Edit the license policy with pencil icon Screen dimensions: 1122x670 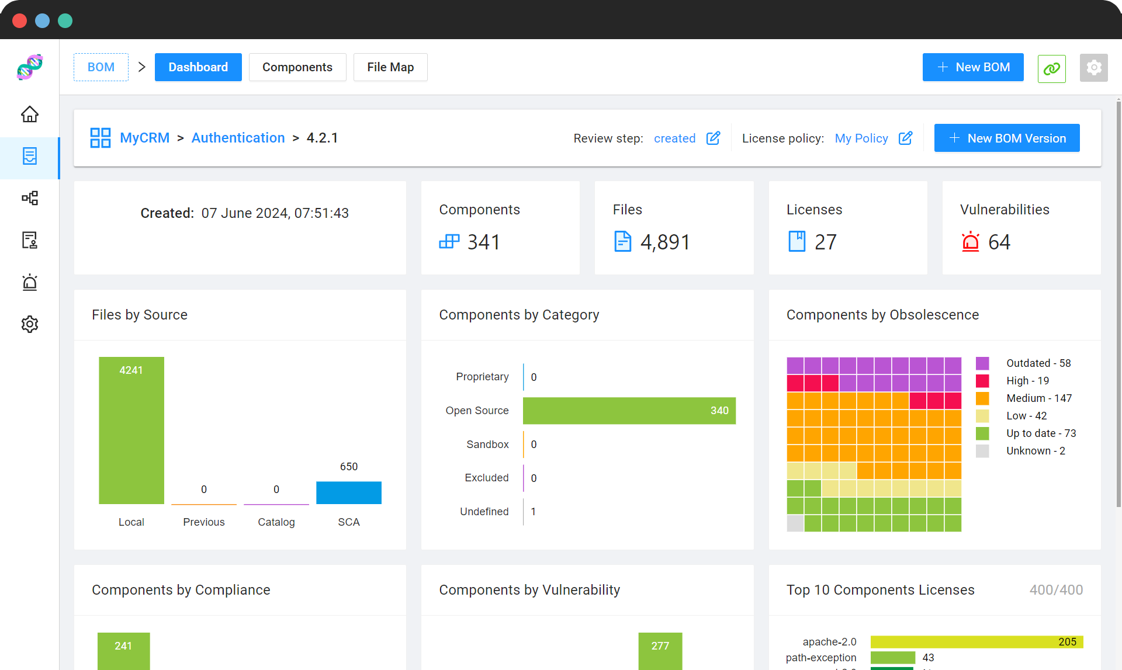coord(905,138)
